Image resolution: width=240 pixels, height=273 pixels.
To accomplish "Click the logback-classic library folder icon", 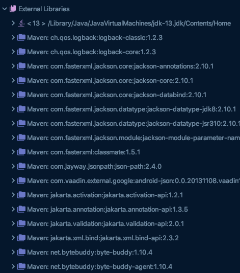I will [21, 37].
